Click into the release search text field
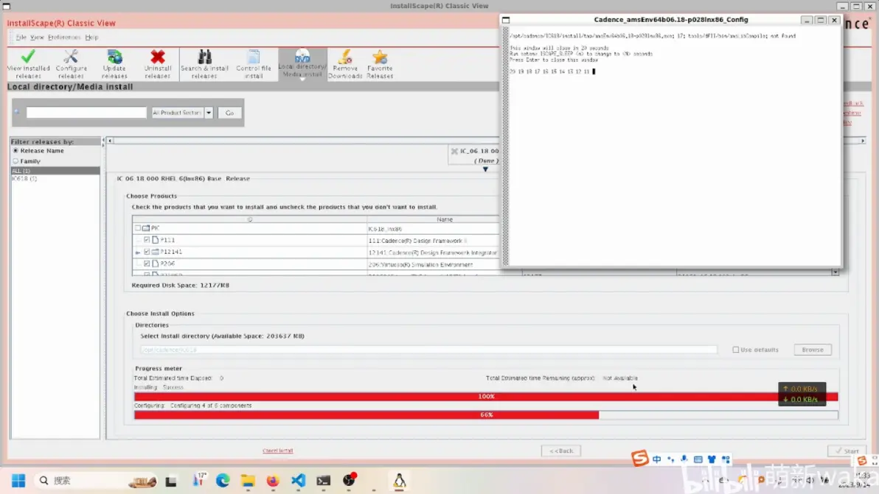This screenshot has height=494, width=879. pos(86,113)
